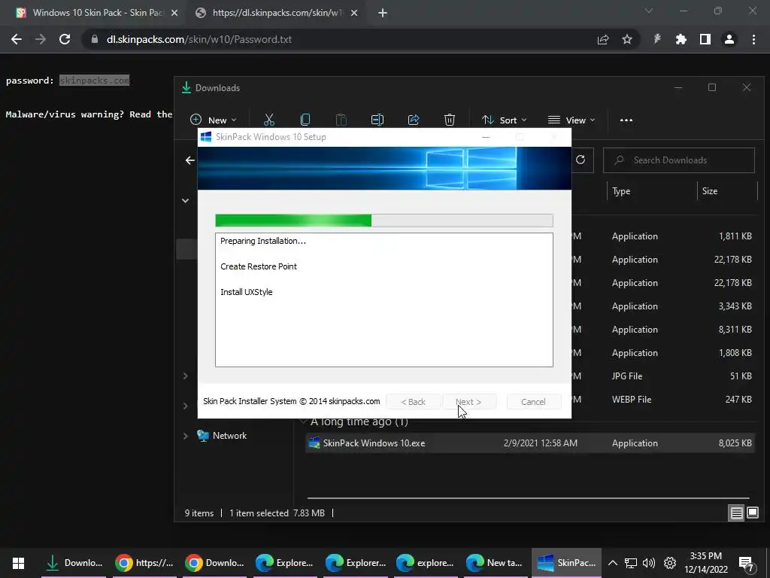Viewport: 770px width, 578px height.
Task: Switch to large thumbnails view icon in Downloads
Action: (x=752, y=513)
